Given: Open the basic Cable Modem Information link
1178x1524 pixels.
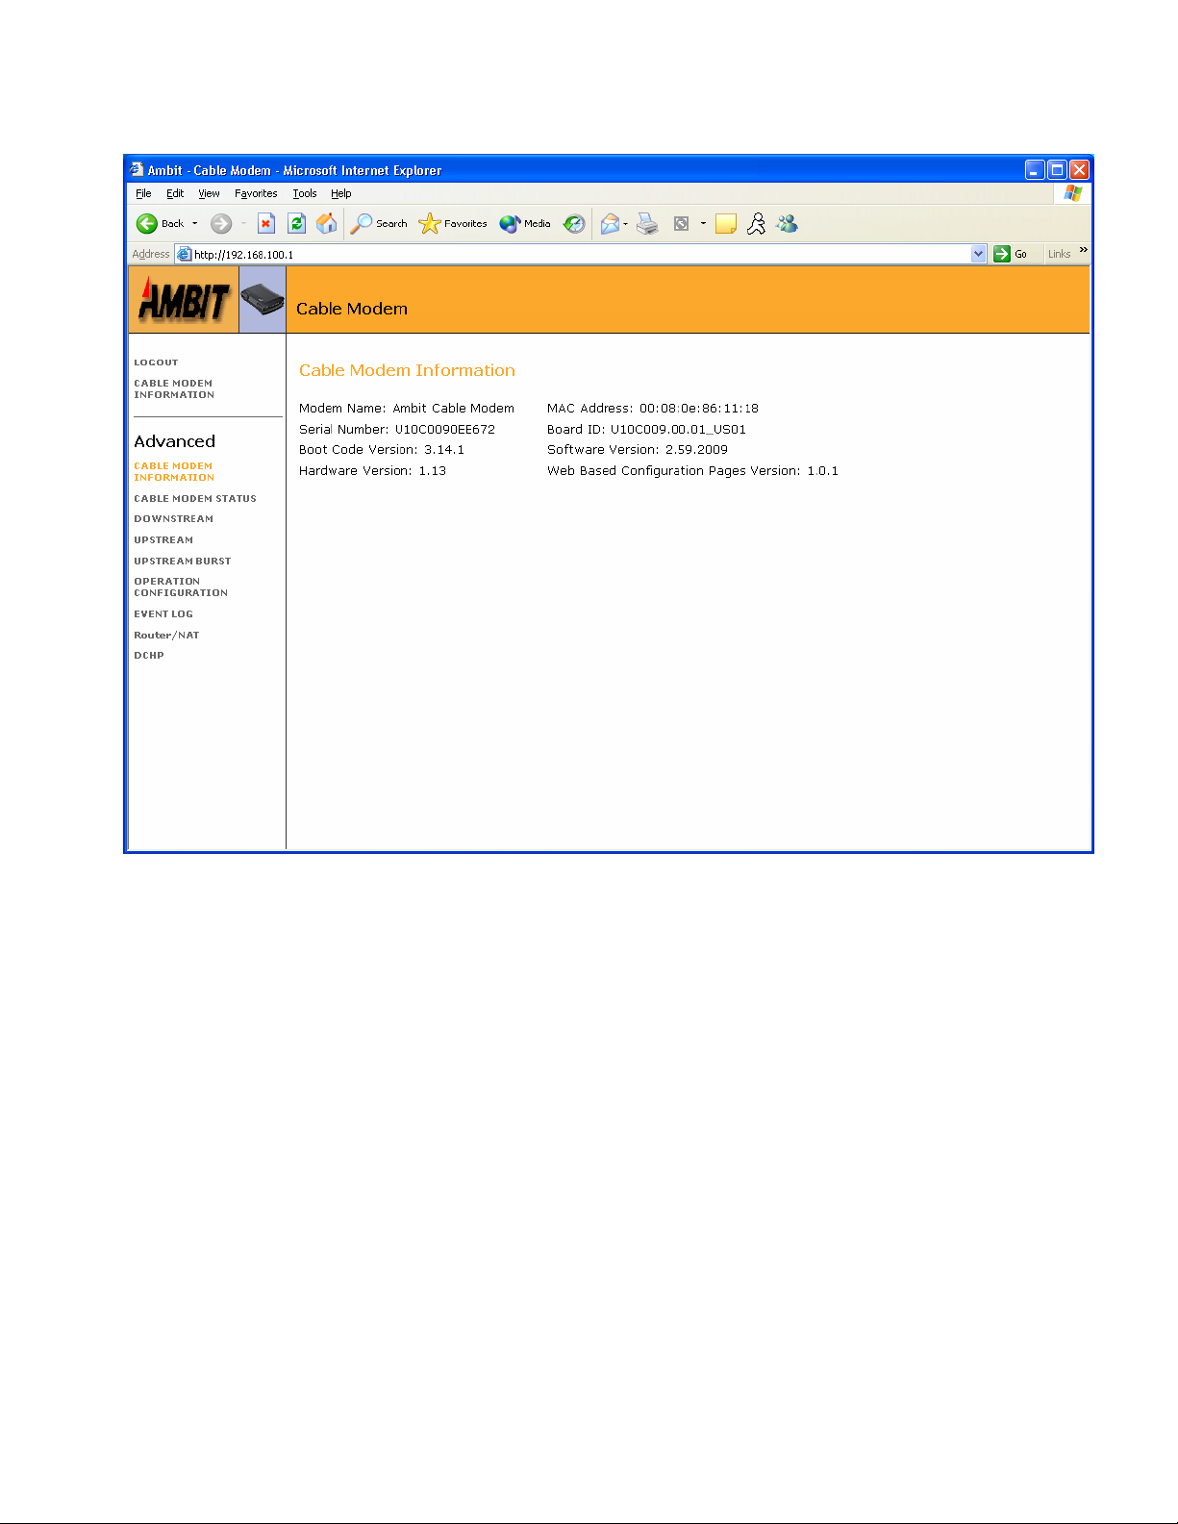Looking at the screenshot, I should click(174, 388).
